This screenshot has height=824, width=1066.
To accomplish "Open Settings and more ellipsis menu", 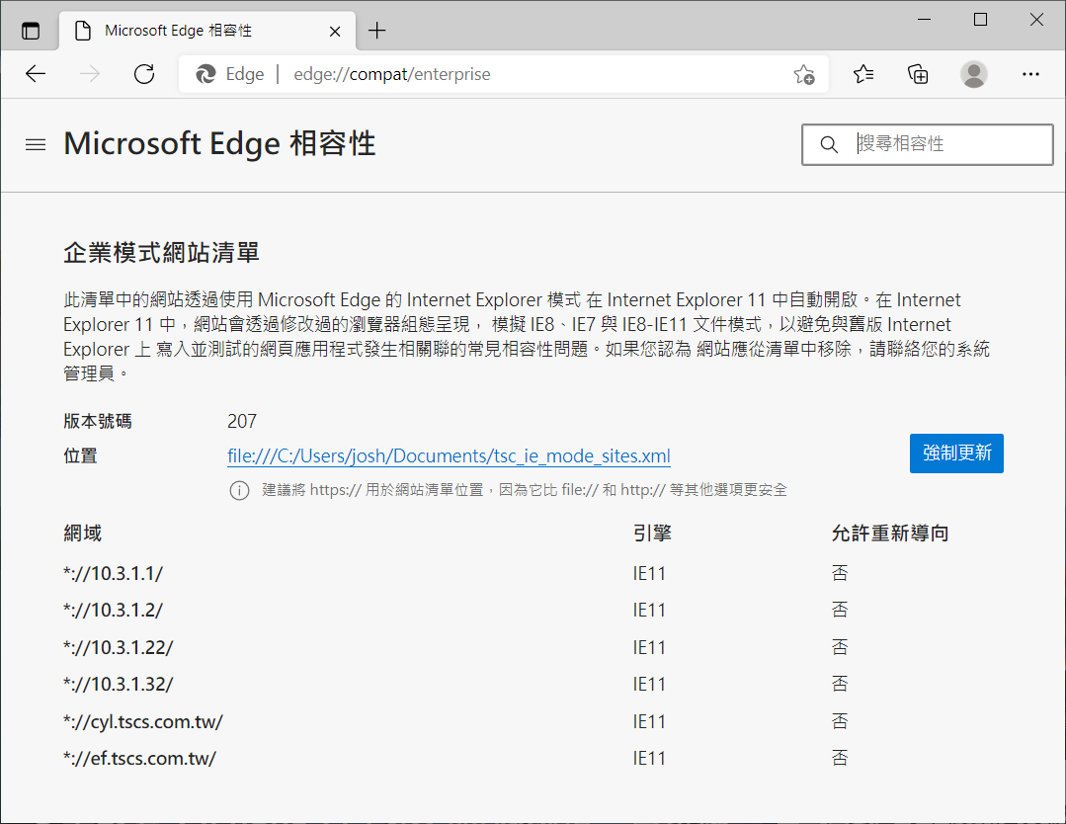I will pyautogui.click(x=1030, y=74).
